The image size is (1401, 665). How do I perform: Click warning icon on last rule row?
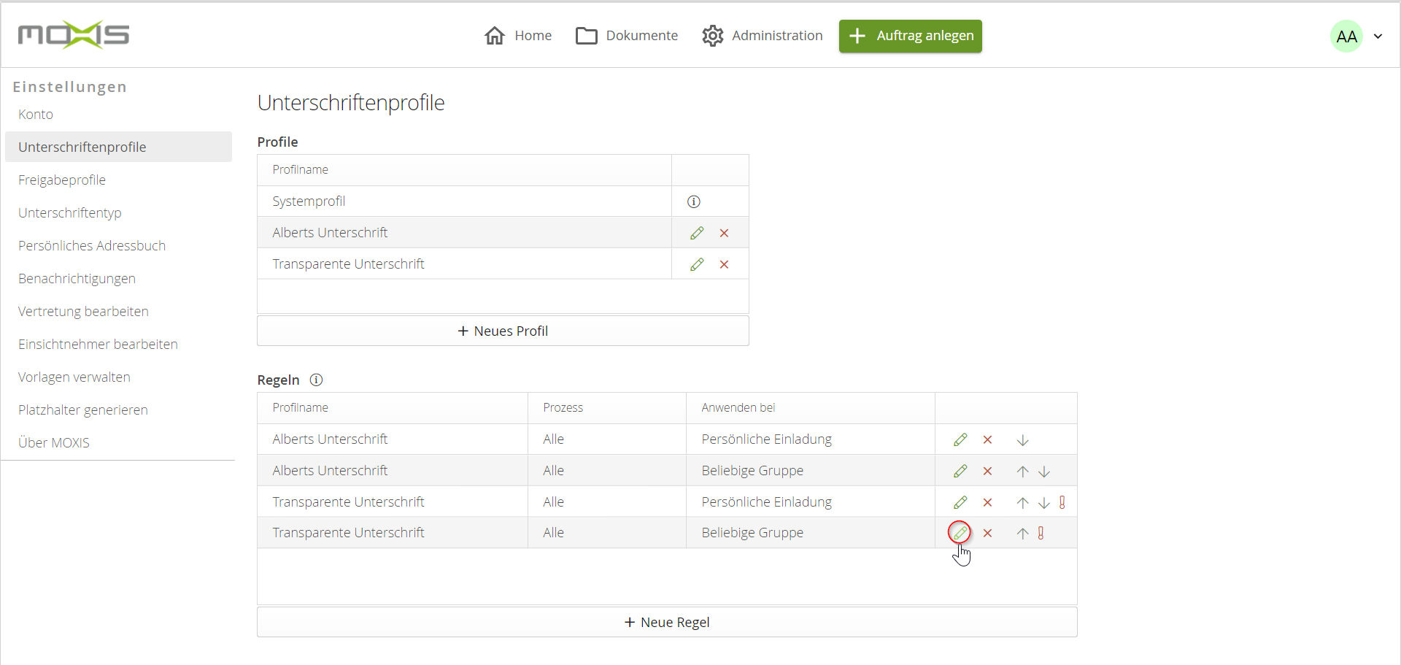[x=1041, y=533]
